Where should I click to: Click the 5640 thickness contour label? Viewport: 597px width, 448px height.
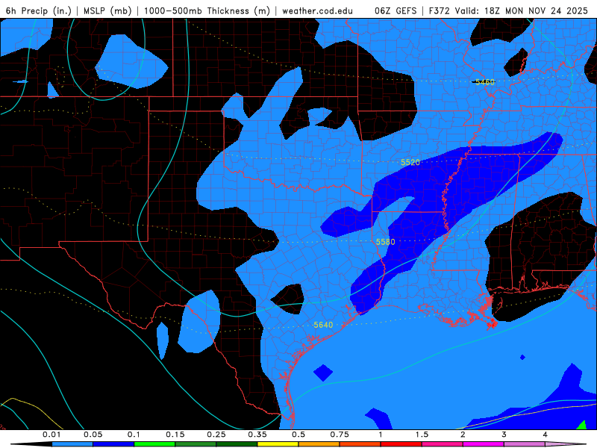pyautogui.click(x=323, y=325)
